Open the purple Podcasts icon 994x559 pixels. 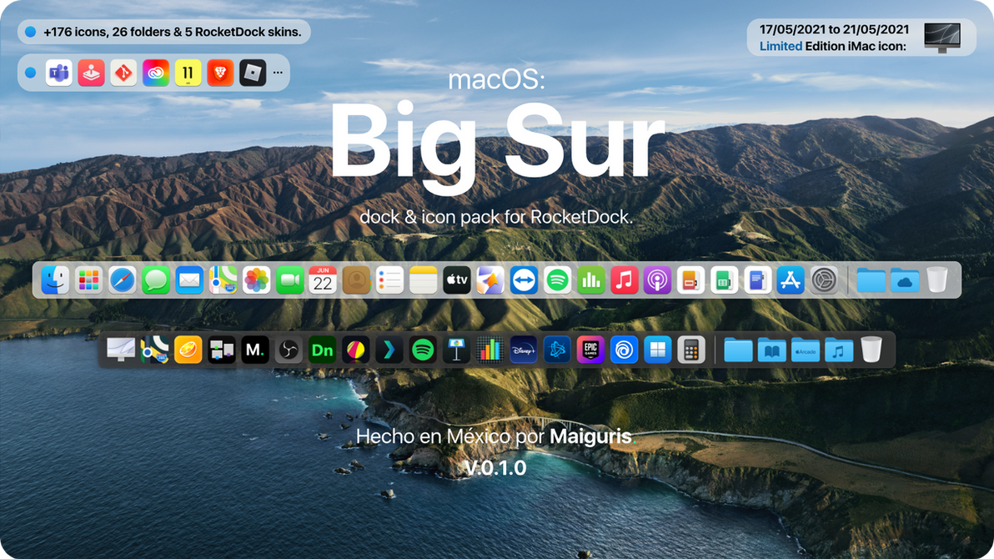[657, 279]
